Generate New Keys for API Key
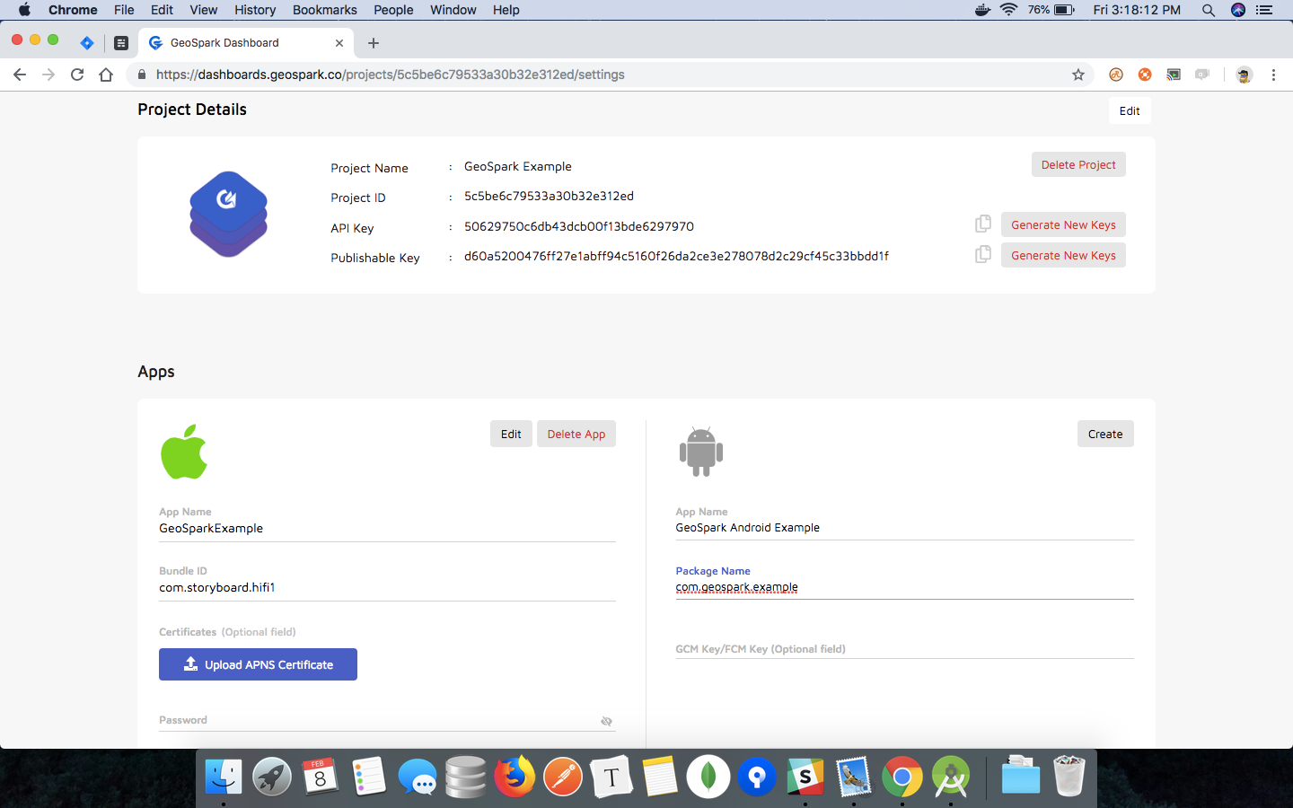Image resolution: width=1293 pixels, height=808 pixels. (1063, 224)
